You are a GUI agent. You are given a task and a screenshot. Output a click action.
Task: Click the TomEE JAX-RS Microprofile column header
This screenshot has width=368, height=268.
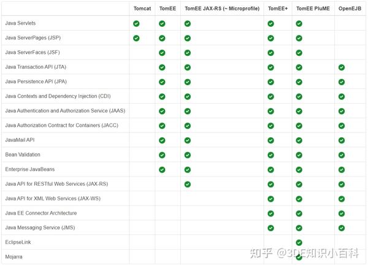coord(222,9)
